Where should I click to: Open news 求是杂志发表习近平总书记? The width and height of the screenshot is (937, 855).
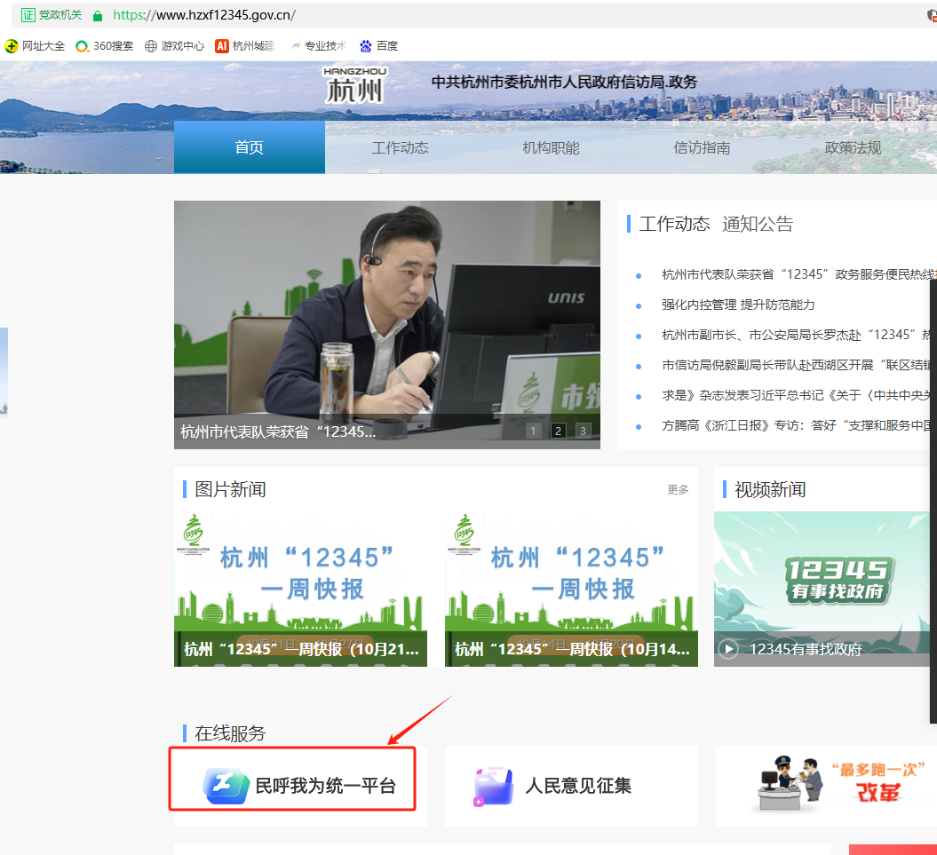(796, 395)
